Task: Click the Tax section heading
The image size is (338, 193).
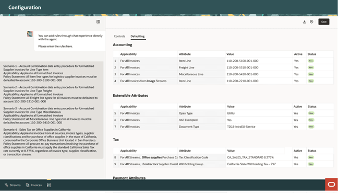Action: (116, 140)
